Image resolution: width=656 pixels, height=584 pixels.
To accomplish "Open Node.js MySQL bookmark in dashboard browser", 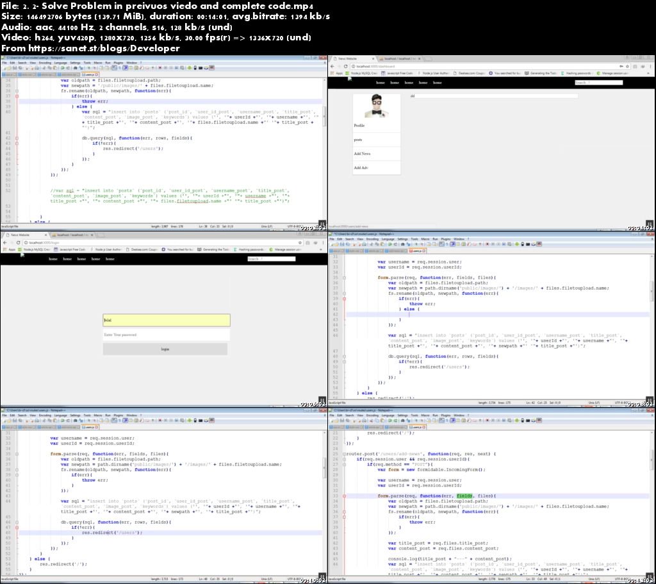I will click(361, 73).
